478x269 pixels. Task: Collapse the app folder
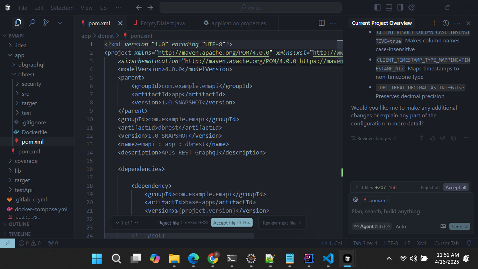[x=37, y=55]
